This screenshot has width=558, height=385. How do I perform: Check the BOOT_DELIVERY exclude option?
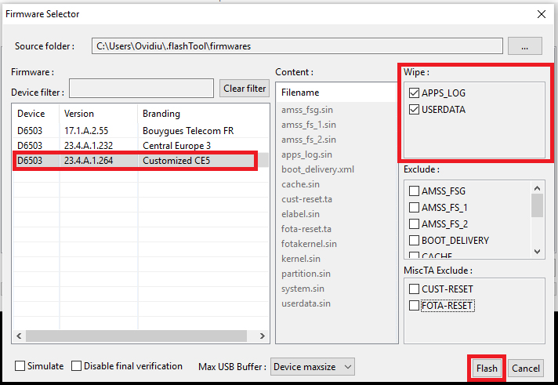tap(415, 240)
